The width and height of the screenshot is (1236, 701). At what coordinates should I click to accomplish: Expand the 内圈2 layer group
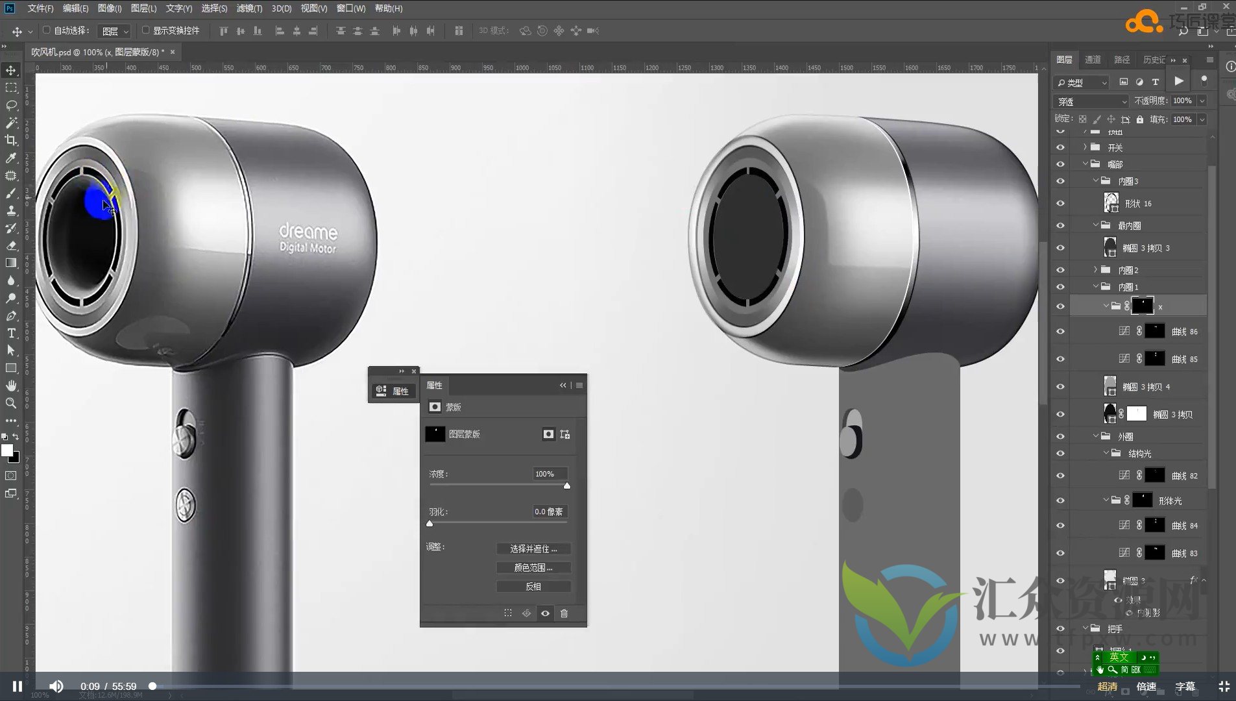[1095, 269]
